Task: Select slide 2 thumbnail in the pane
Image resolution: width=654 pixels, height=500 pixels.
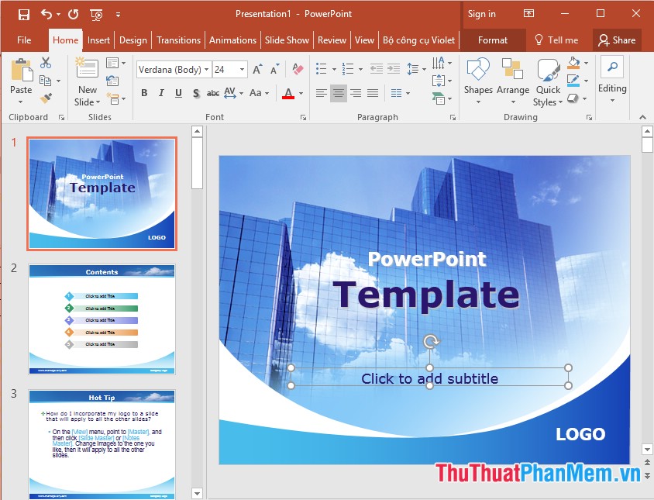Action: coord(102,319)
